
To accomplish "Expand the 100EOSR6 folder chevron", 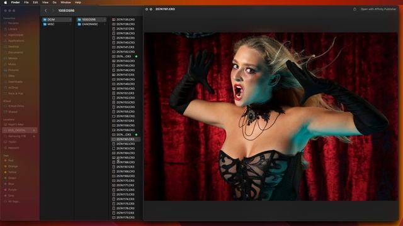I will [x=105, y=19].
